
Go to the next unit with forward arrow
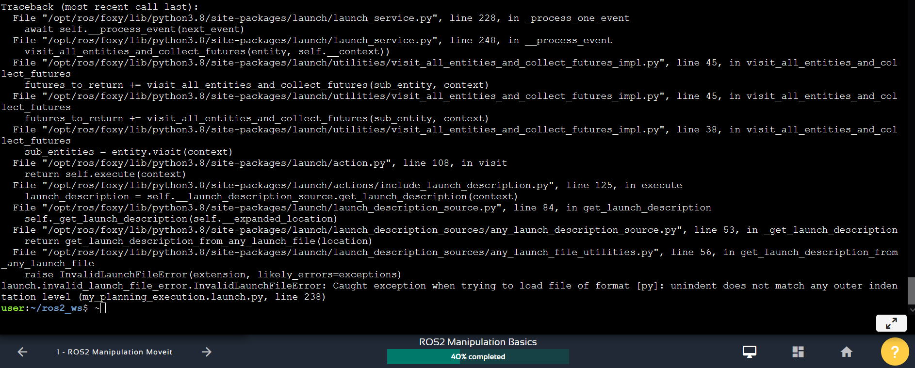click(x=207, y=352)
